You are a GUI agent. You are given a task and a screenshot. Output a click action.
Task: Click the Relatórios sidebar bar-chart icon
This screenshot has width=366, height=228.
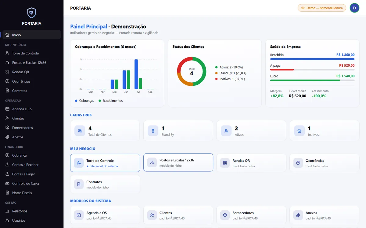8,211
